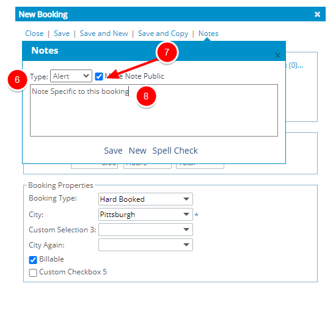Open the City Again dropdown
This screenshot has height=314, width=333.
pyautogui.click(x=145, y=244)
